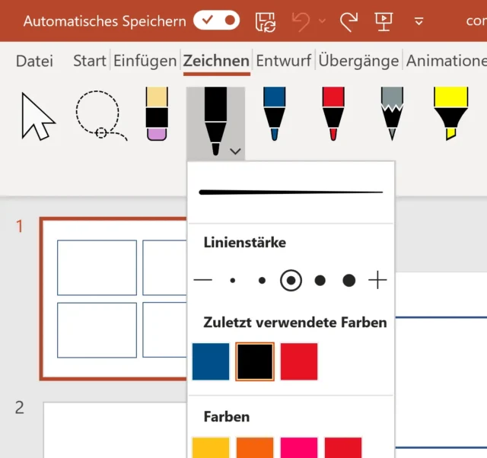Viewport: 487px width, 458px height.
Task: Select the yellow highlighter tool
Action: pos(450,114)
